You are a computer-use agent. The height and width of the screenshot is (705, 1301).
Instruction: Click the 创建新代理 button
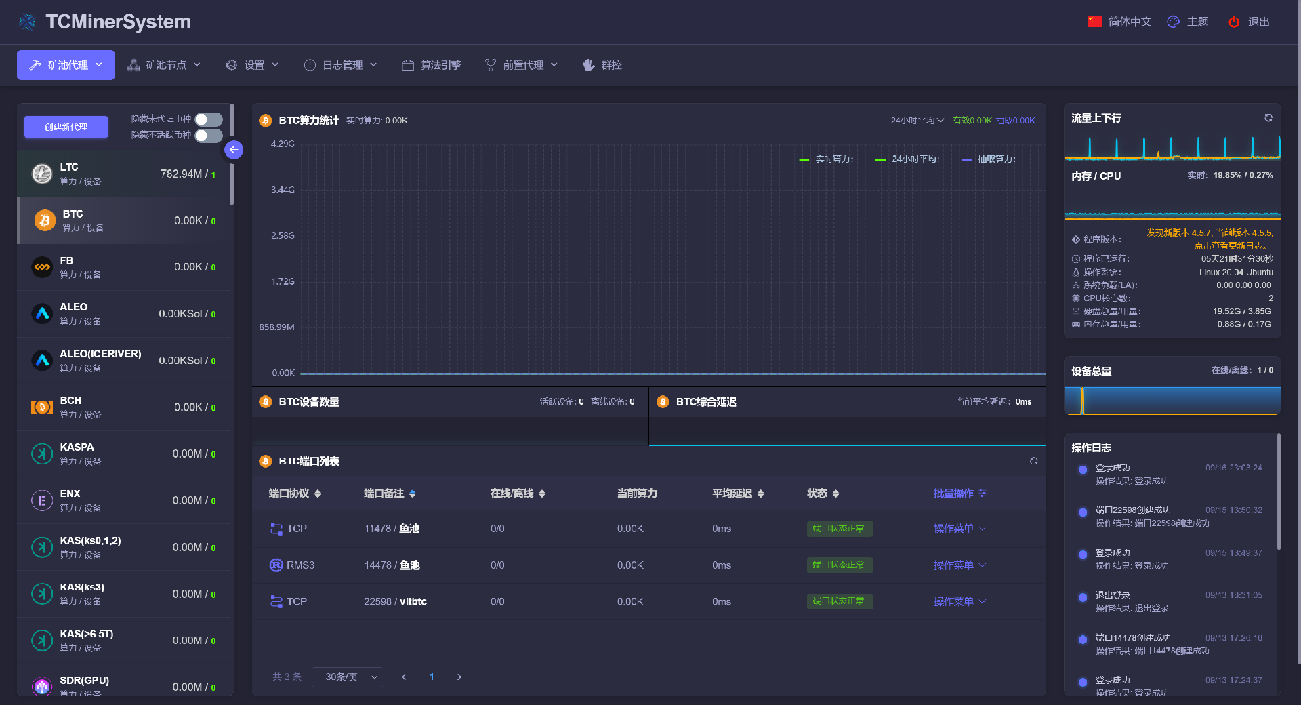[66, 127]
